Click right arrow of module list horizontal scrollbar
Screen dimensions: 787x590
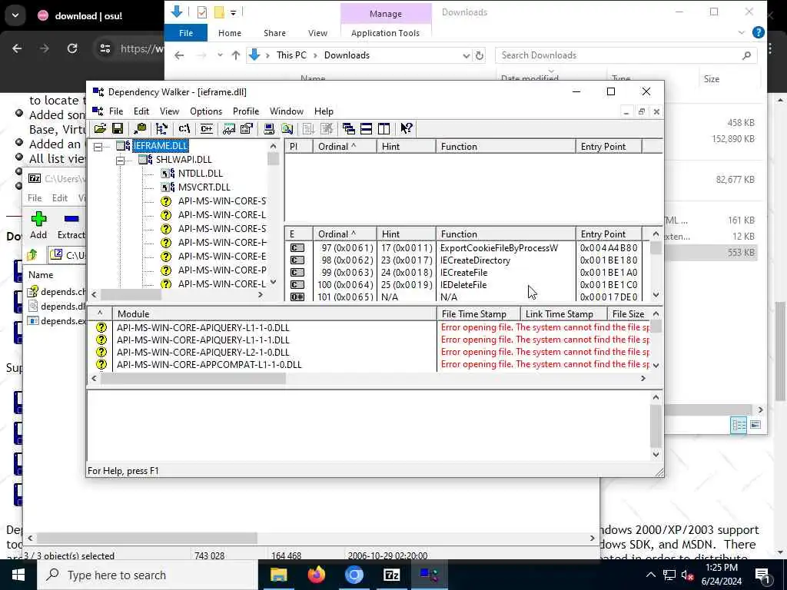643,379
